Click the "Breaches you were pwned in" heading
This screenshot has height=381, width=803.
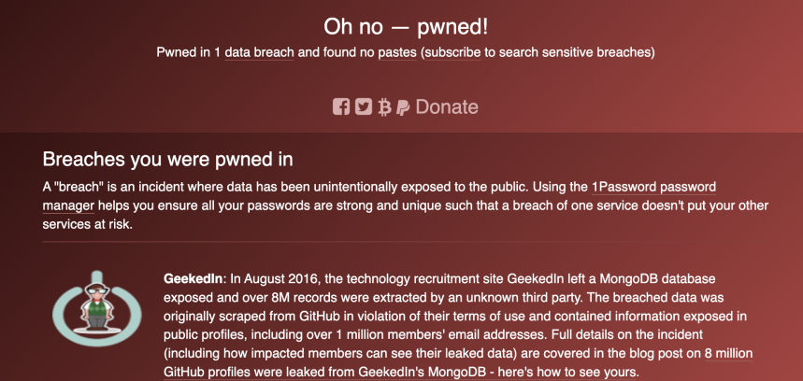tap(168, 159)
